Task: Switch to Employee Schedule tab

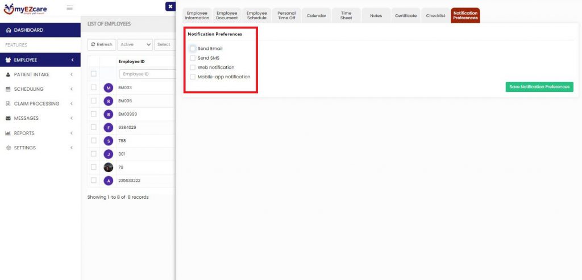Action: 256,15
